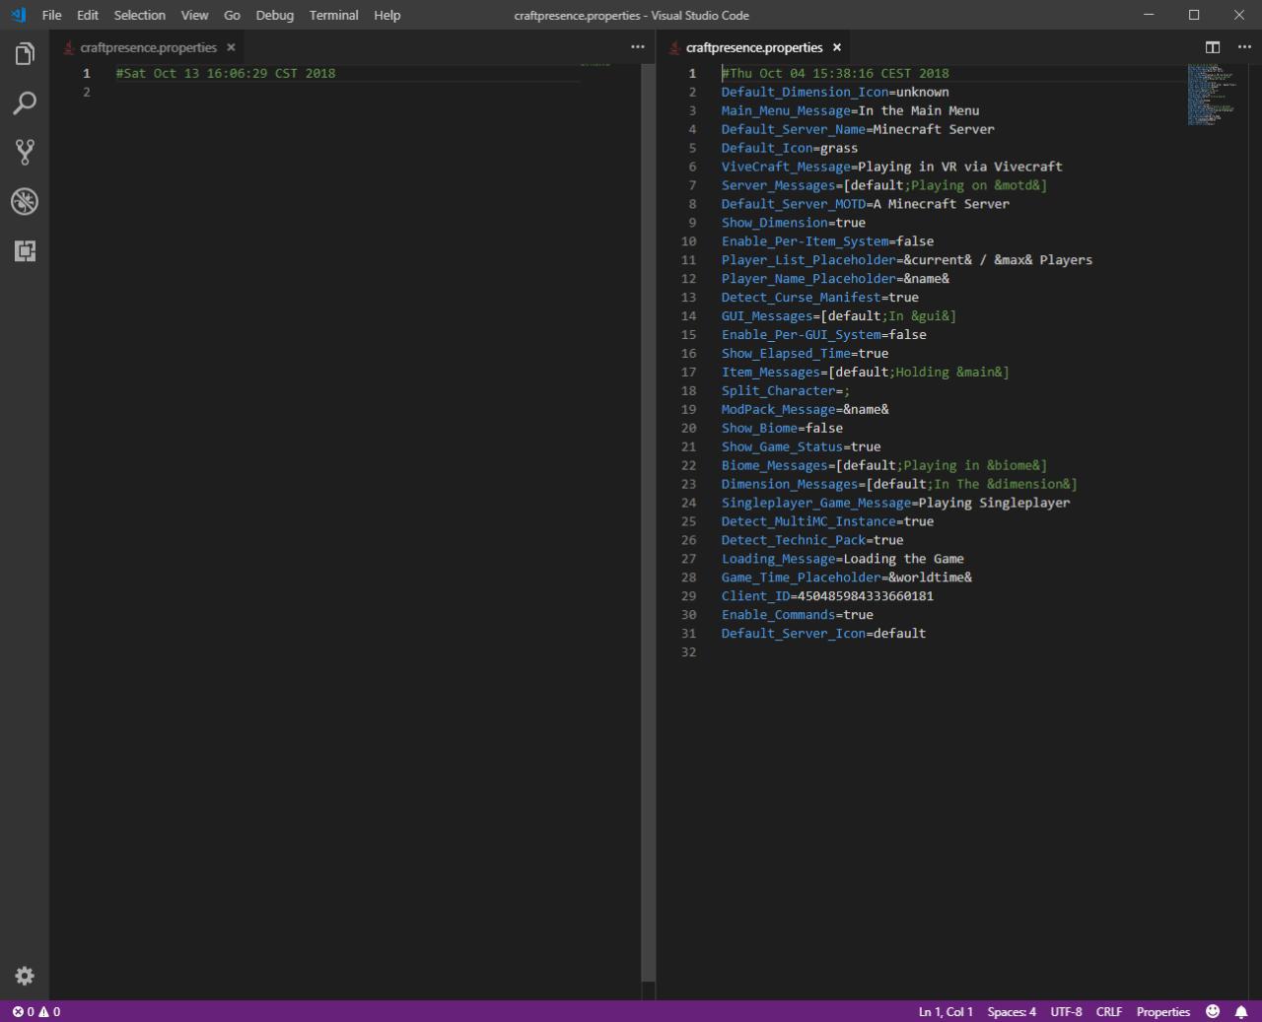Screen dimensions: 1262x1022
Task: Open the Selection menu
Action: tap(139, 15)
